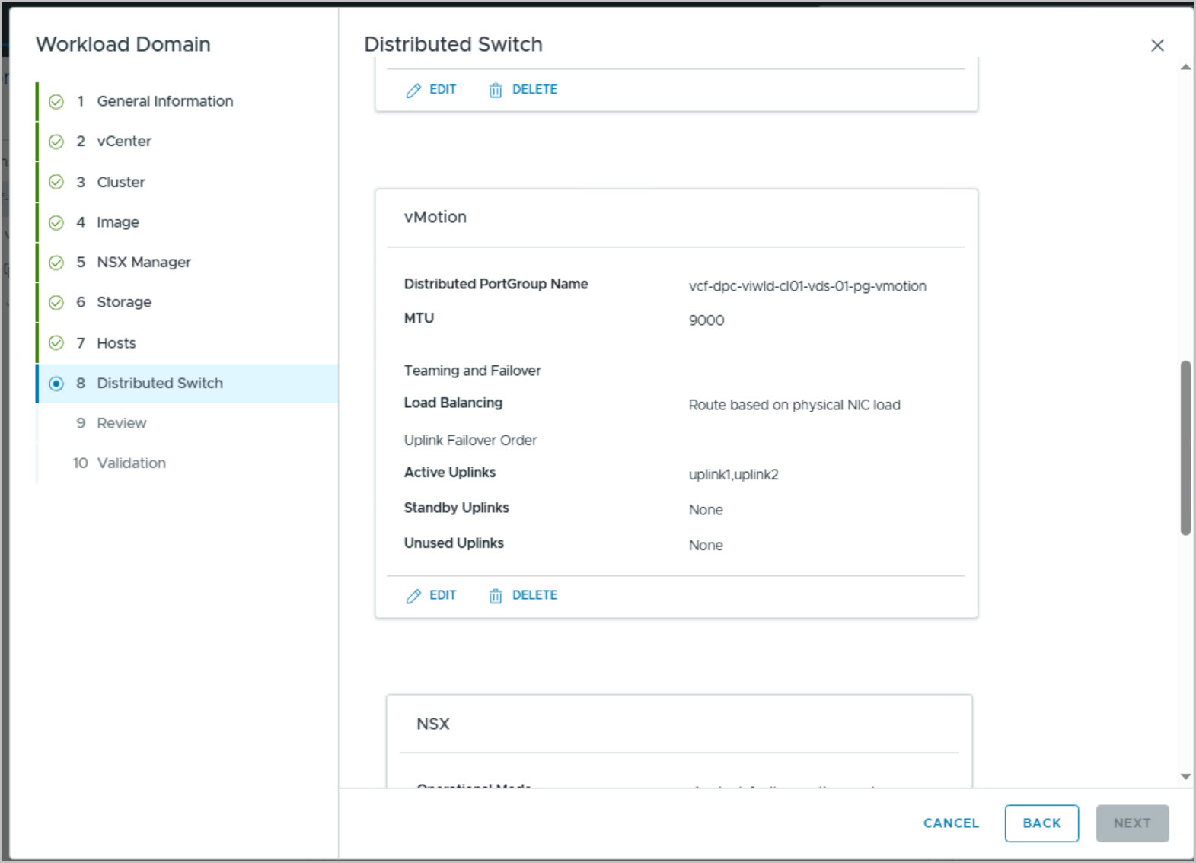The width and height of the screenshot is (1196, 863).
Task: Click the trash icon in the vMotion card
Action: pos(496,596)
